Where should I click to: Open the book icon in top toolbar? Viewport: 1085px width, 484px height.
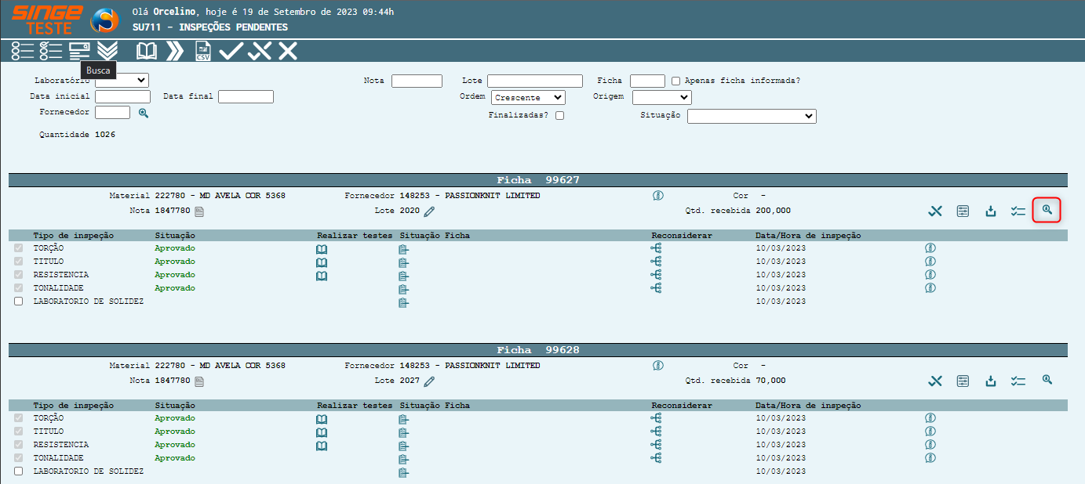[147, 52]
